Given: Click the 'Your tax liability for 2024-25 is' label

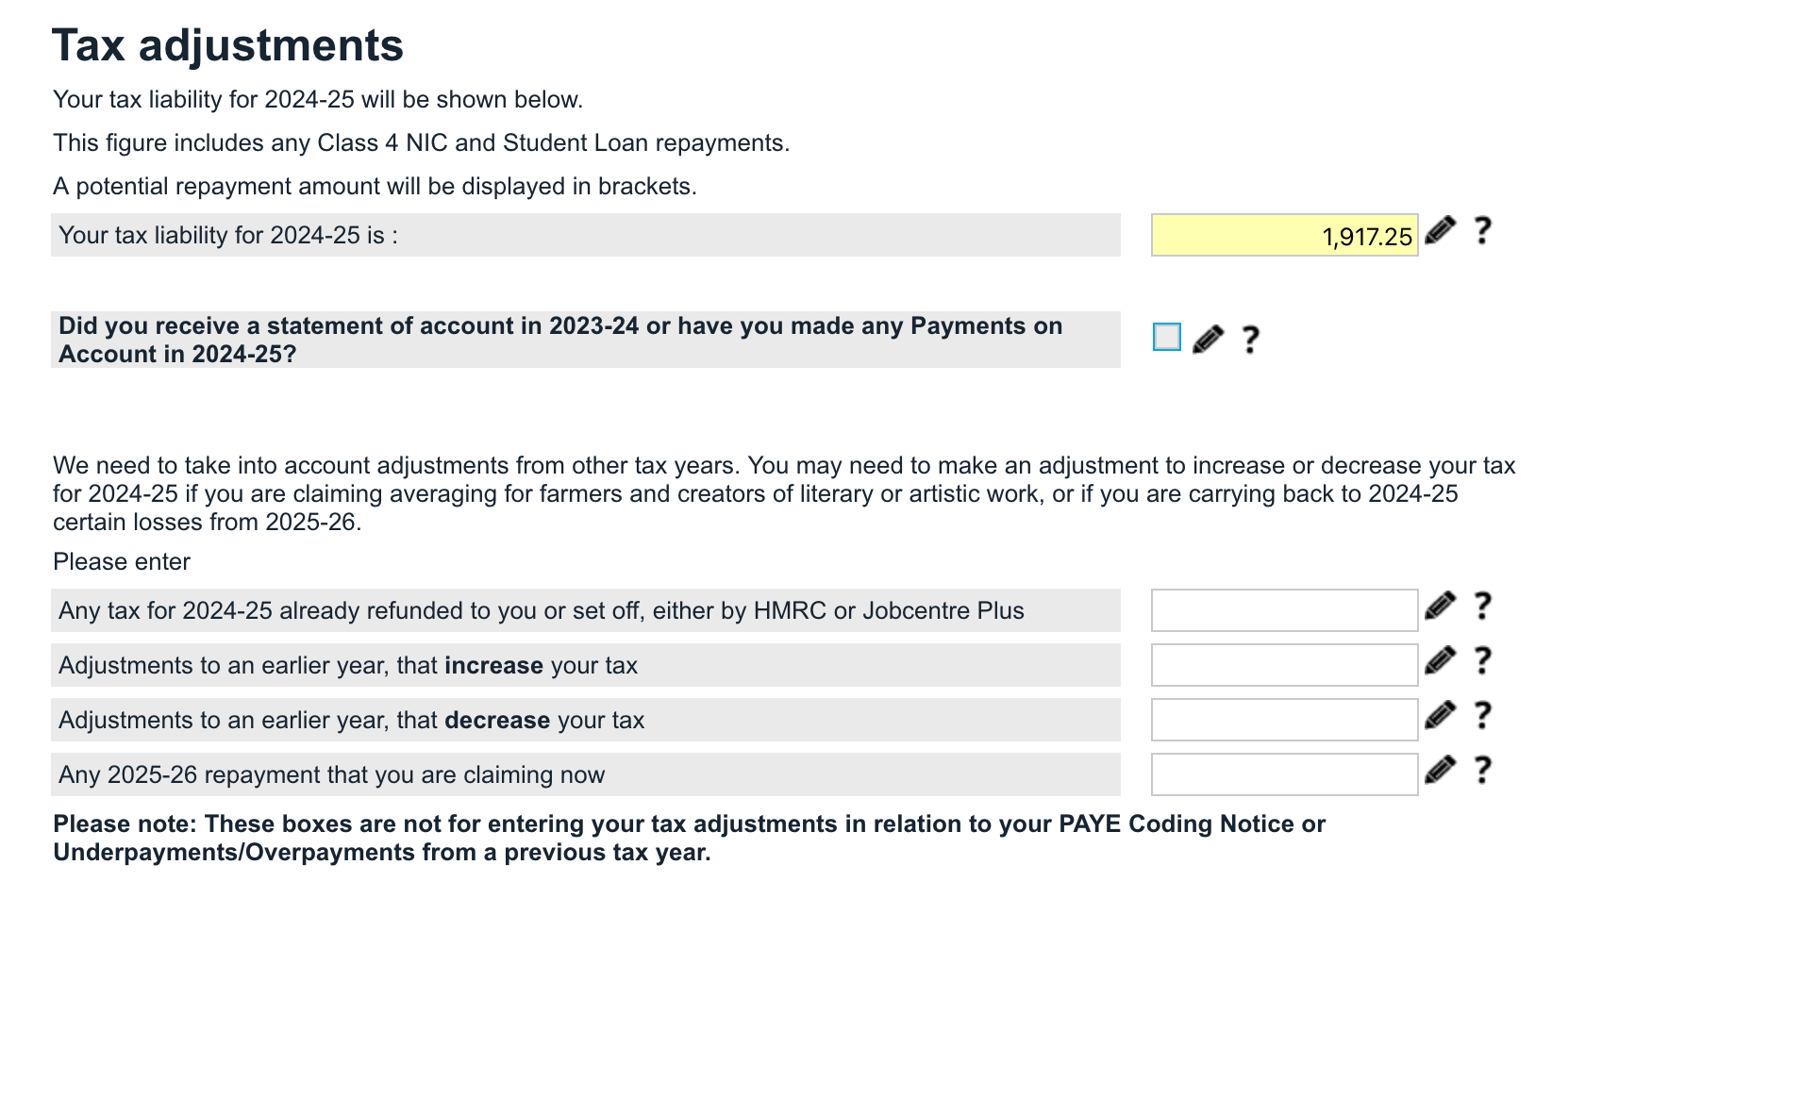Looking at the screenshot, I should (x=228, y=235).
